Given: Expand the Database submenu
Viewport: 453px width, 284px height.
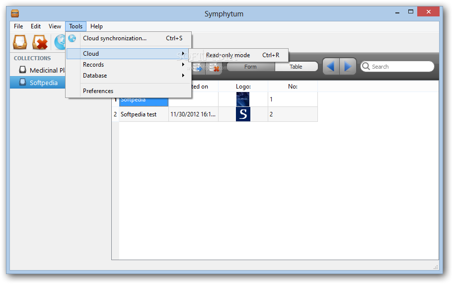Looking at the screenshot, I should [x=129, y=76].
